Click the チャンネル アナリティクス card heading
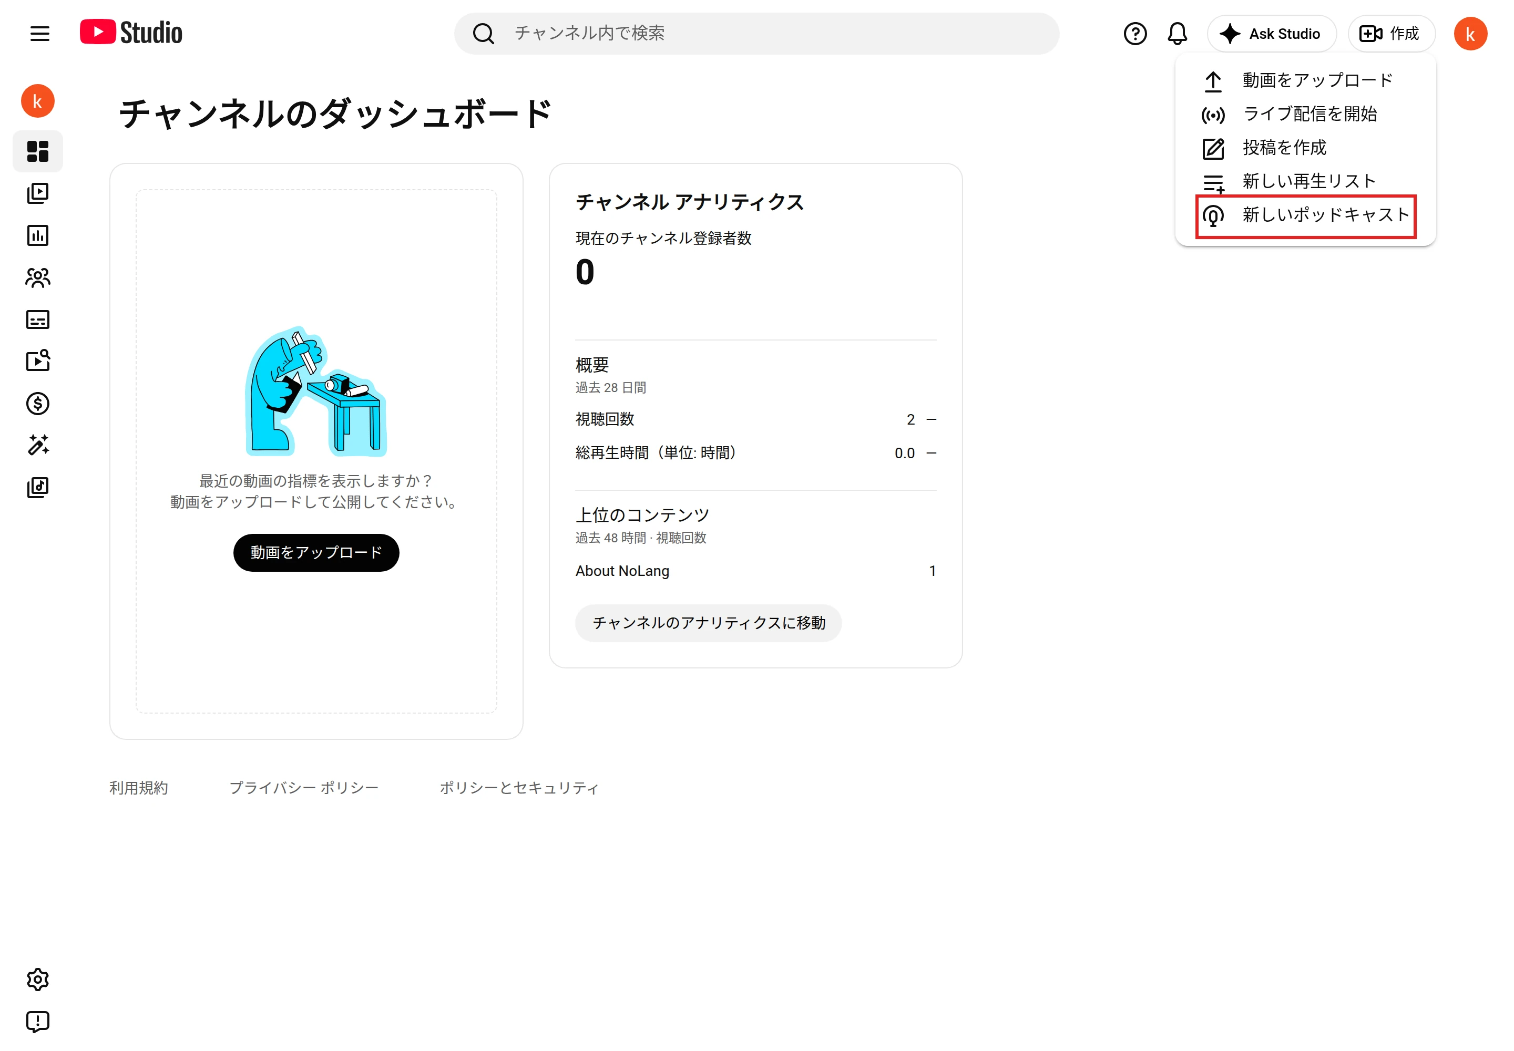 pos(689,202)
